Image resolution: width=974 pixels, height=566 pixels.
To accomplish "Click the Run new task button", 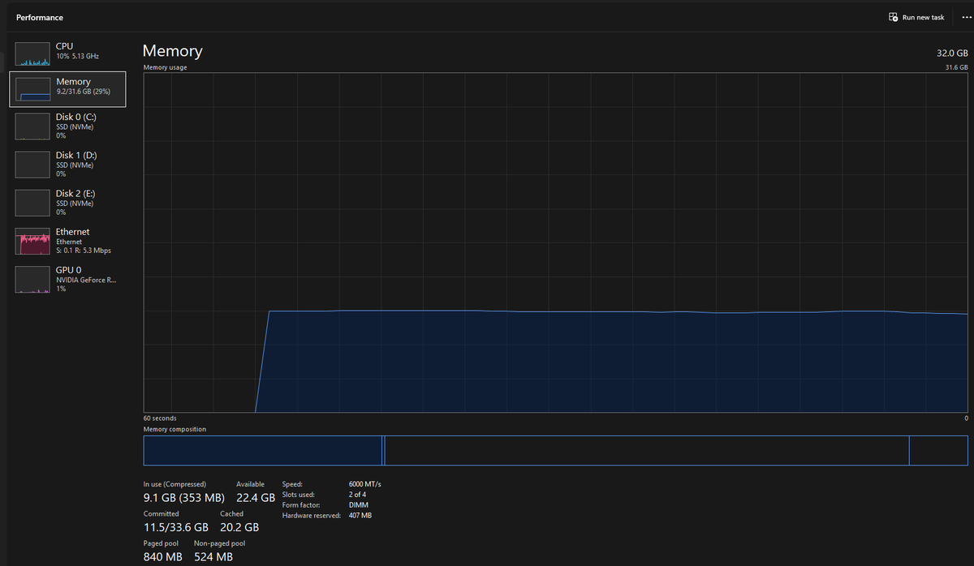I will 917,17.
